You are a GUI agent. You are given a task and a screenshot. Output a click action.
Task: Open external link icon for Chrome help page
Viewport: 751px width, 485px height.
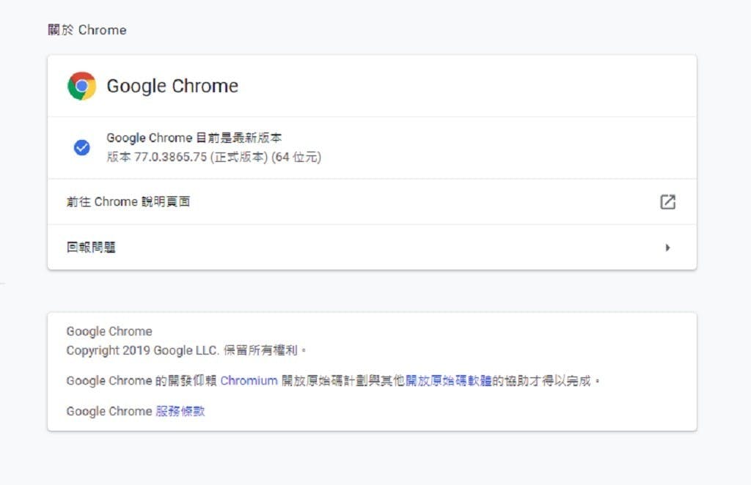click(667, 202)
